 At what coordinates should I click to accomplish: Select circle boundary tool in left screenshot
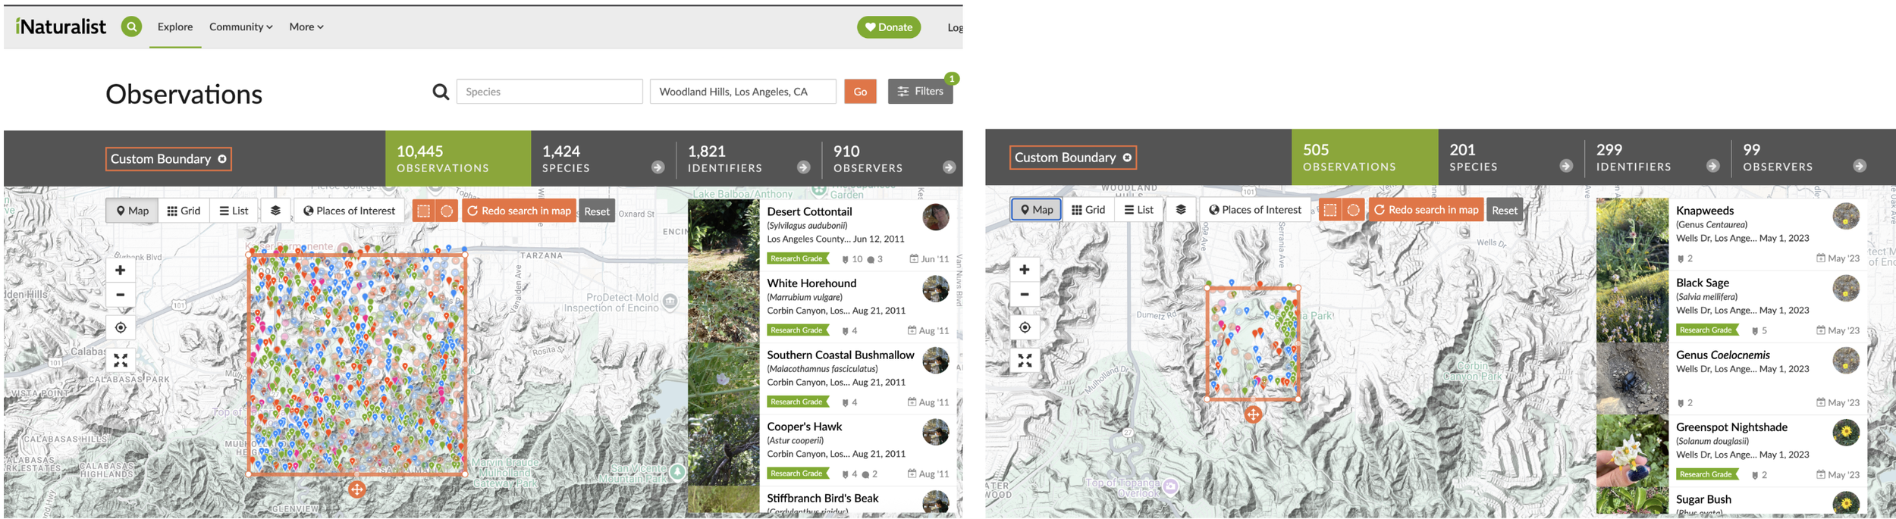tap(447, 211)
